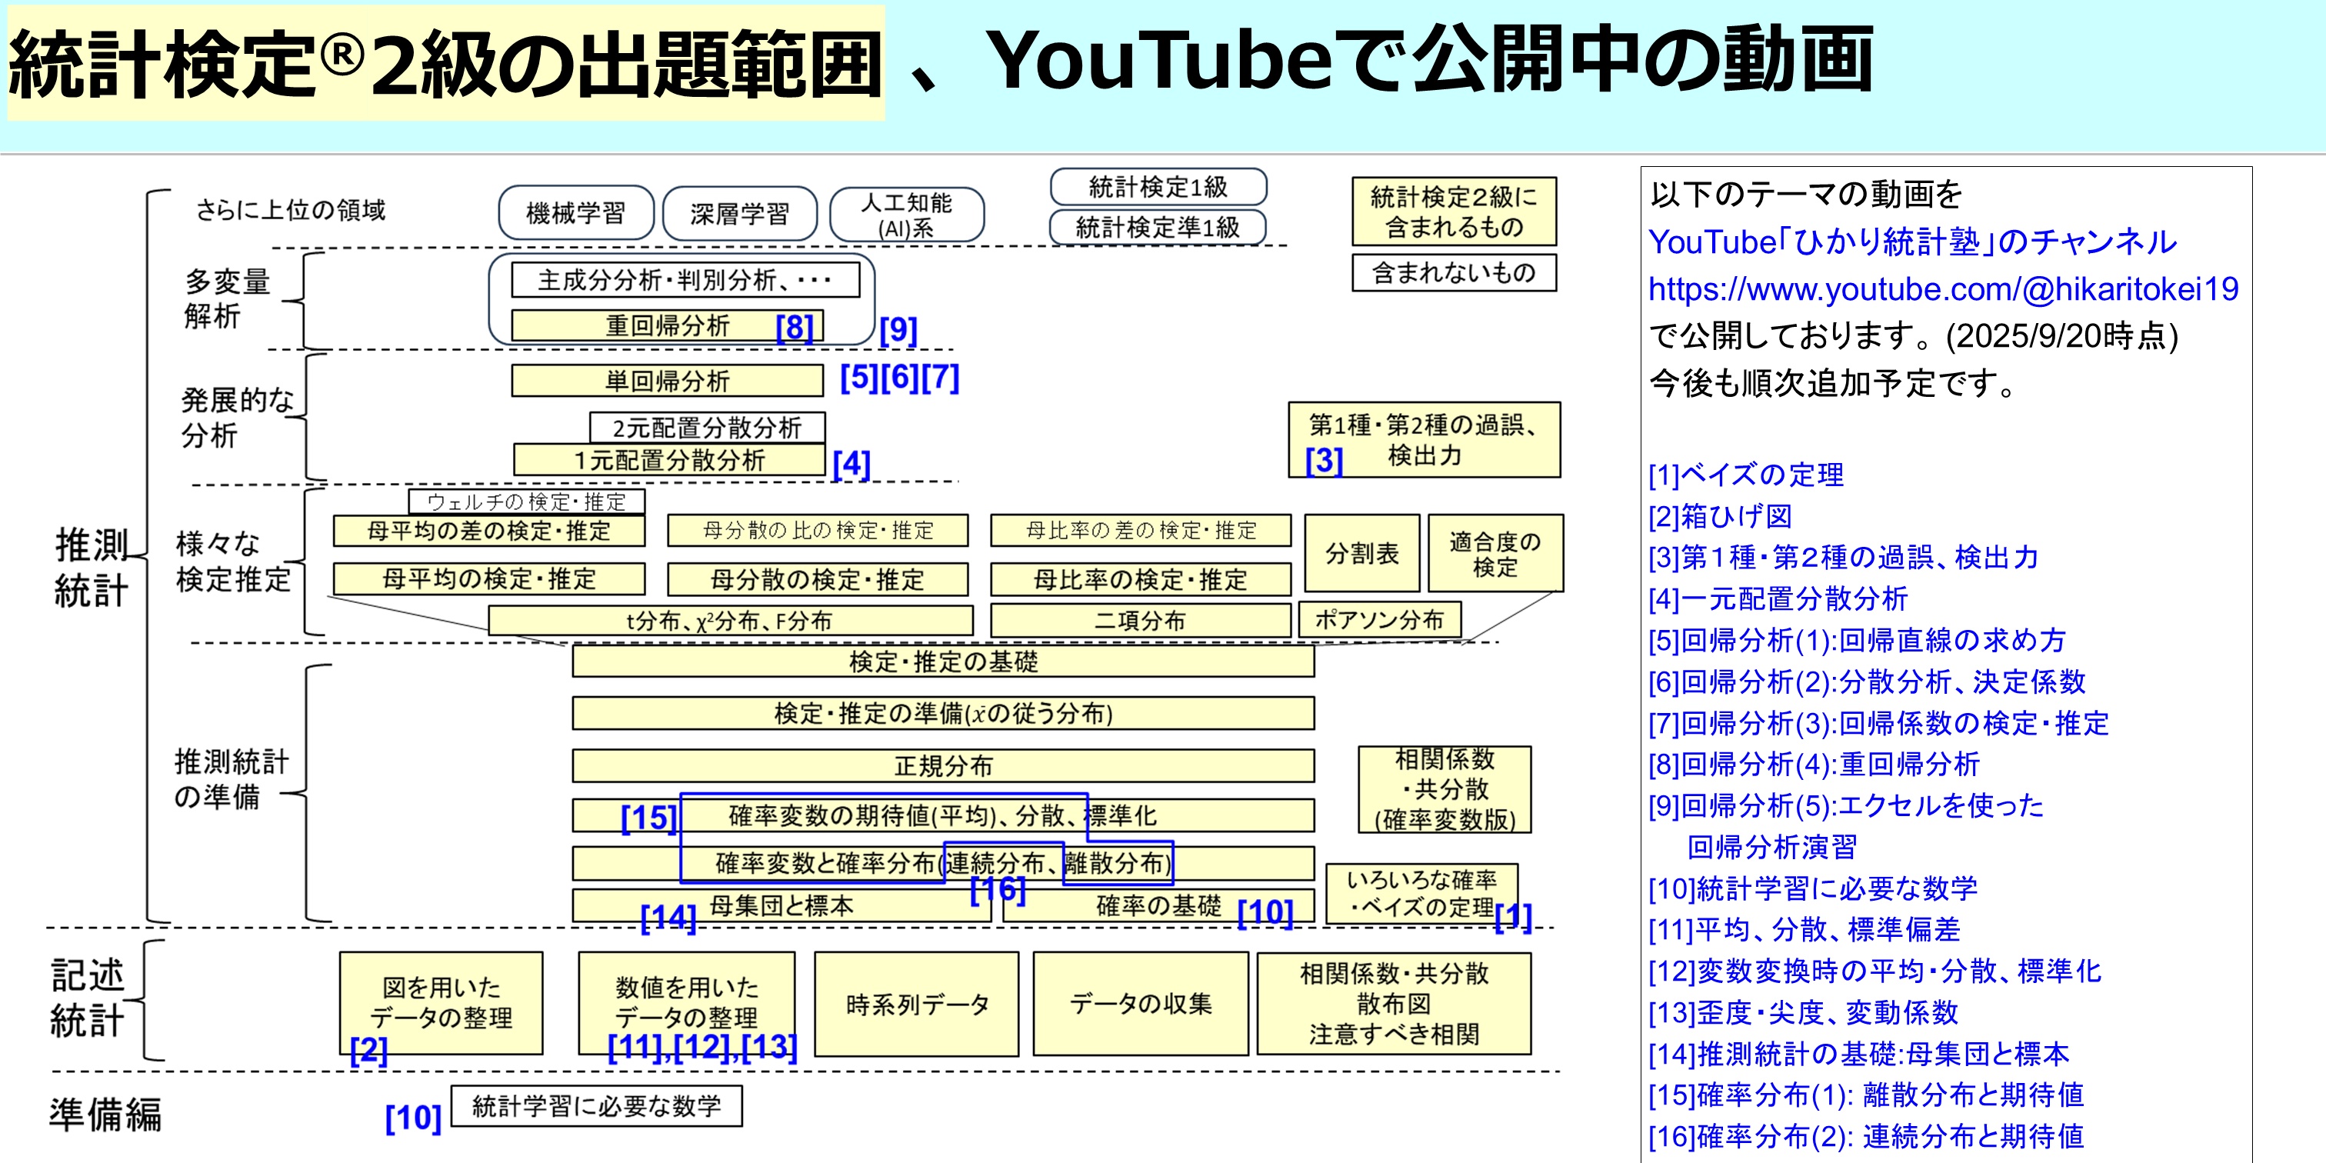Click the [1]ベイズの定理 video link
The width and height of the screenshot is (2326, 1163).
[x=1748, y=476]
